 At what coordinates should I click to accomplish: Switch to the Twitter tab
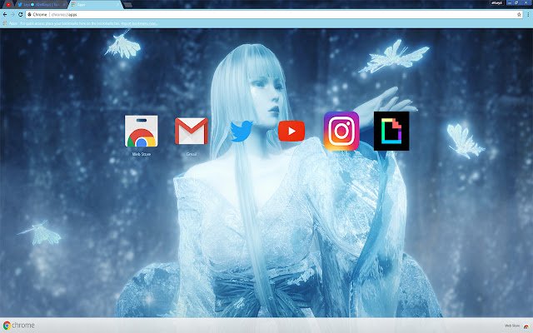[41, 5]
